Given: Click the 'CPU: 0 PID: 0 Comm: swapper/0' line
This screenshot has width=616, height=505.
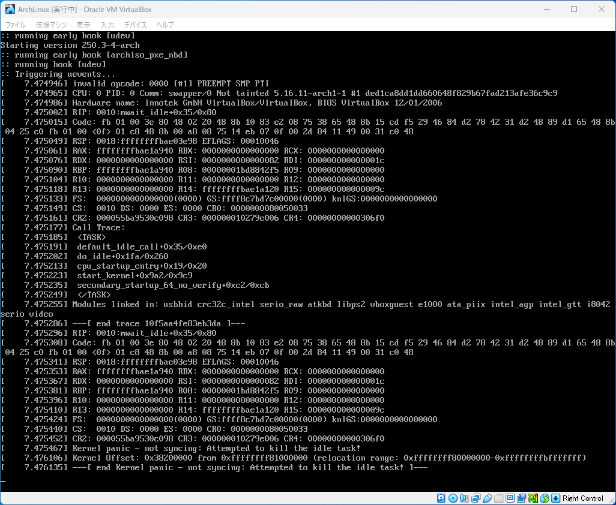Looking at the screenshot, I should click(x=279, y=94).
